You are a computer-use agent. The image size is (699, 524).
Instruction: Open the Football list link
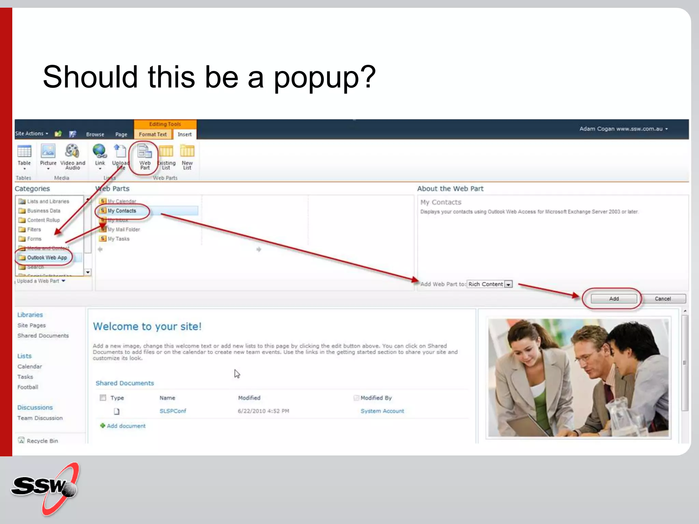pyautogui.click(x=28, y=387)
